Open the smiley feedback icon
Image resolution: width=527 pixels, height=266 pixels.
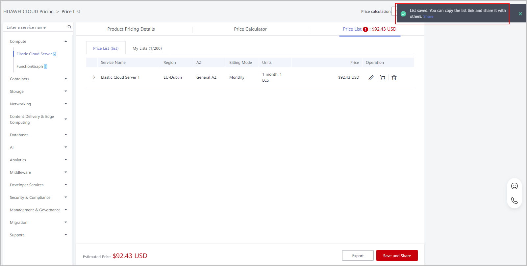click(514, 186)
